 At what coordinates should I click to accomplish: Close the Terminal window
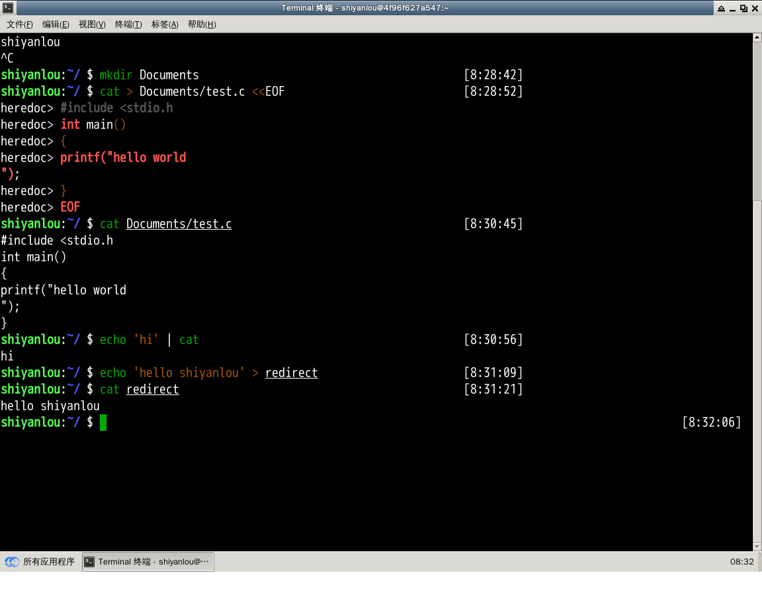coord(755,8)
